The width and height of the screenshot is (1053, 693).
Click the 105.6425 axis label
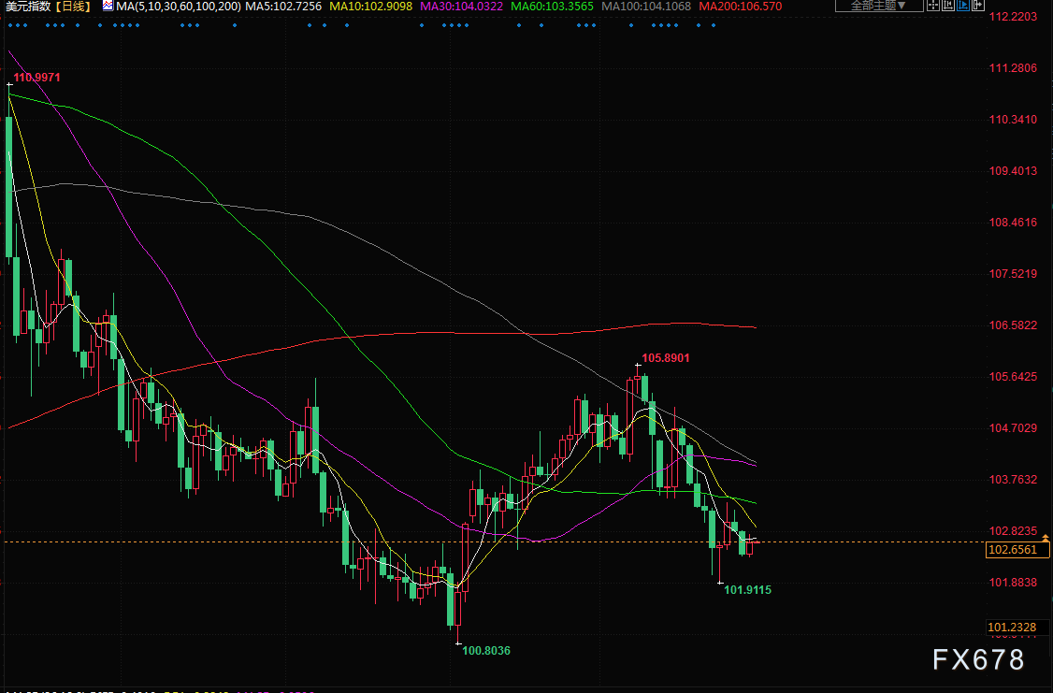pos(1013,377)
